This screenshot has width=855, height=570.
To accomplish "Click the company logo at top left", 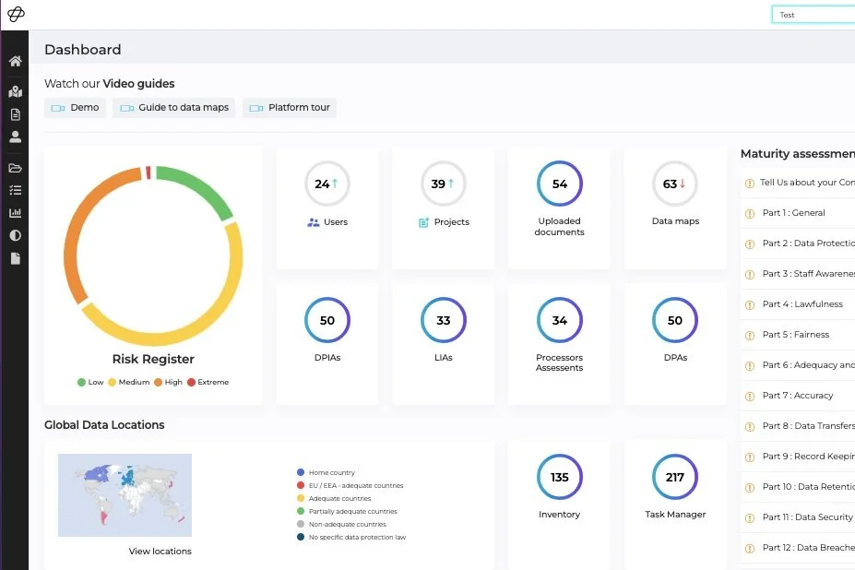I will tap(16, 14).
